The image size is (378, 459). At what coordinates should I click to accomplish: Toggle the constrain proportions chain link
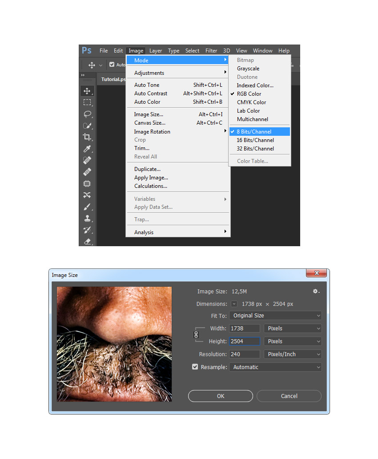click(x=196, y=335)
